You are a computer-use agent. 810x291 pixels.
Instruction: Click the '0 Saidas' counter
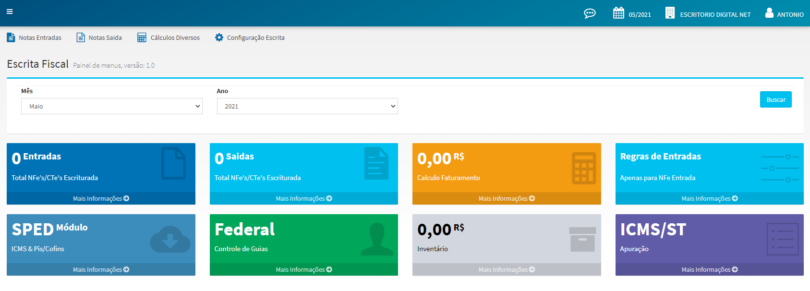tap(234, 158)
